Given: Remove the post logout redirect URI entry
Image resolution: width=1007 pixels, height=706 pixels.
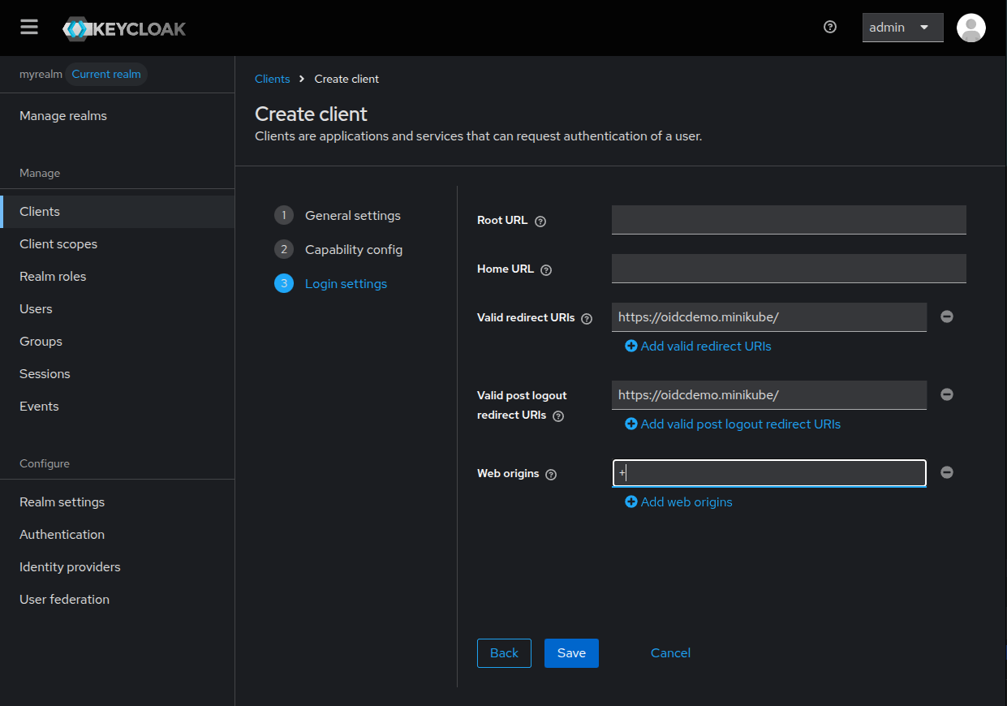Looking at the screenshot, I should (946, 394).
